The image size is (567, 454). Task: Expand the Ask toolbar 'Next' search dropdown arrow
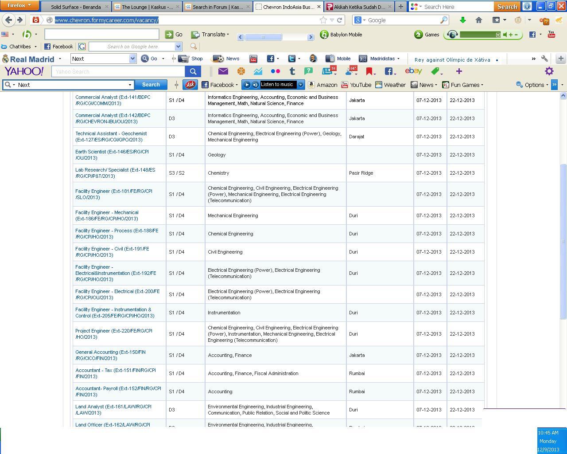[130, 85]
